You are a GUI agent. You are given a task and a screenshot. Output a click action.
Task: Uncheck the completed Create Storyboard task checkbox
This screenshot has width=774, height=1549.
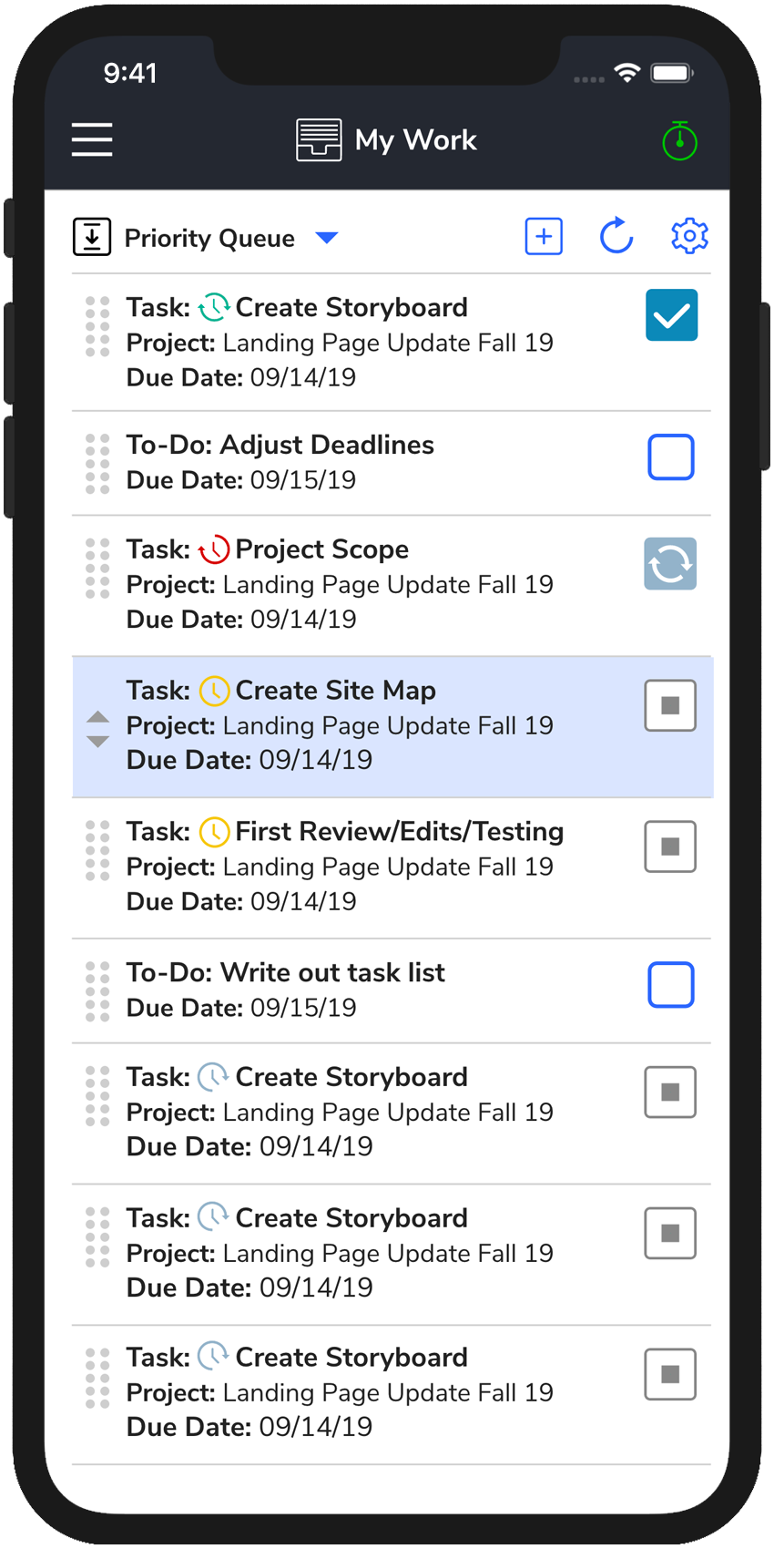point(671,315)
